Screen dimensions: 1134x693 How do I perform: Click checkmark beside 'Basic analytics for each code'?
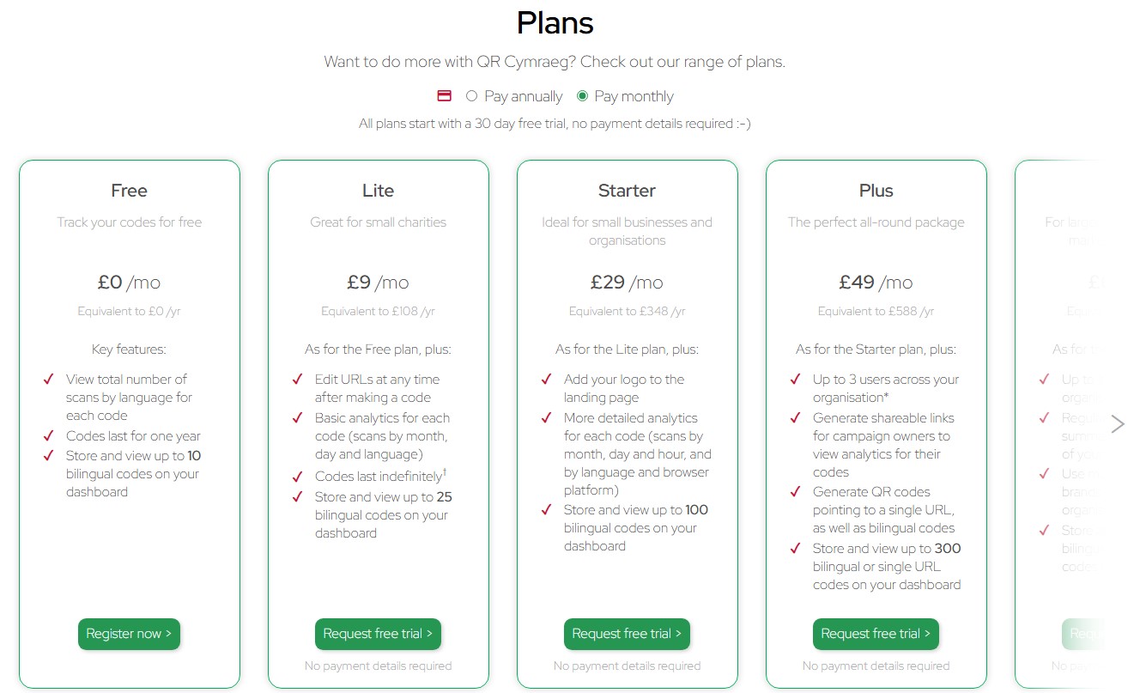click(298, 418)
